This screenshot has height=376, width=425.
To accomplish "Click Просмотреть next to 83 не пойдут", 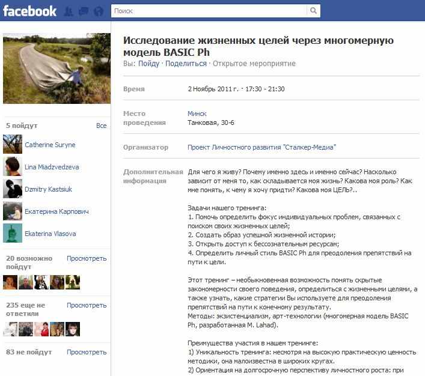I will pyautogui.click(x=87, y=352).
